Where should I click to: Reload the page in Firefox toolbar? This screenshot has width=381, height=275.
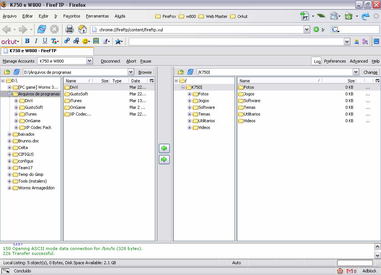click(42, 29)
